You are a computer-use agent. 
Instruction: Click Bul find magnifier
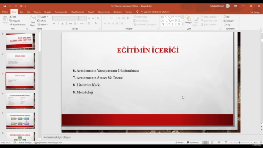click(226, 17)
